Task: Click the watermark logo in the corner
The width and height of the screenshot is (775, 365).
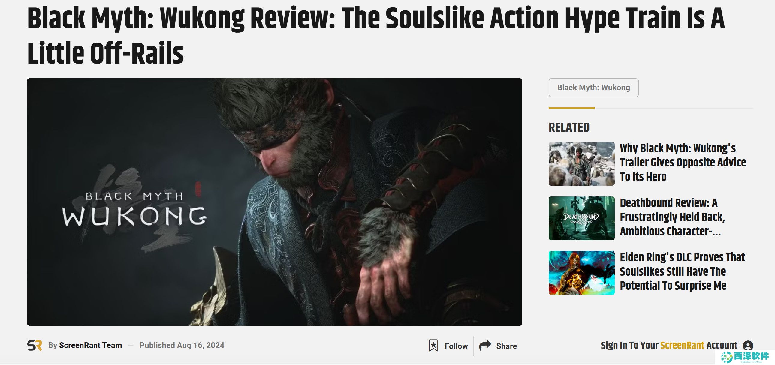Action: point(745,357)
